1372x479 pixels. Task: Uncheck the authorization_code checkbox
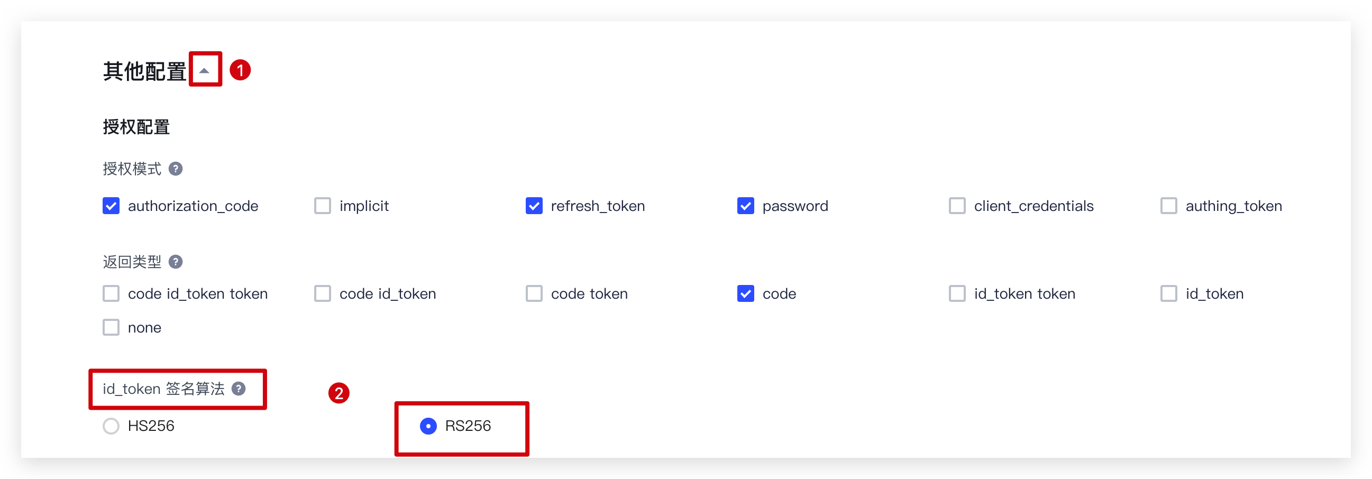pyautogui.click(x=111, y=206)
